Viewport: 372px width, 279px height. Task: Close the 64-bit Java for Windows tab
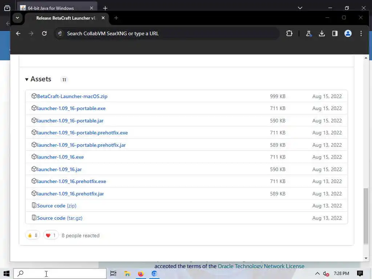point(92,8)
